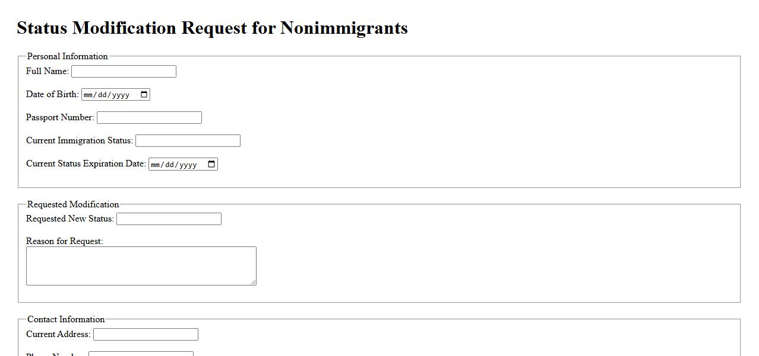Click the Full Name text field
The height and width of the screenshot is (356, 759).
tap(124, 72)
